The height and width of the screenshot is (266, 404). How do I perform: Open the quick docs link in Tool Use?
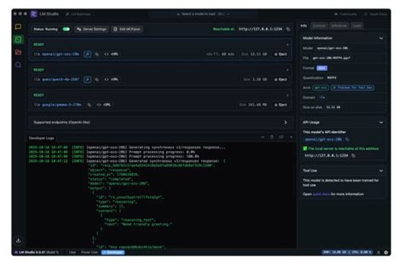click(x=321, y=194)
